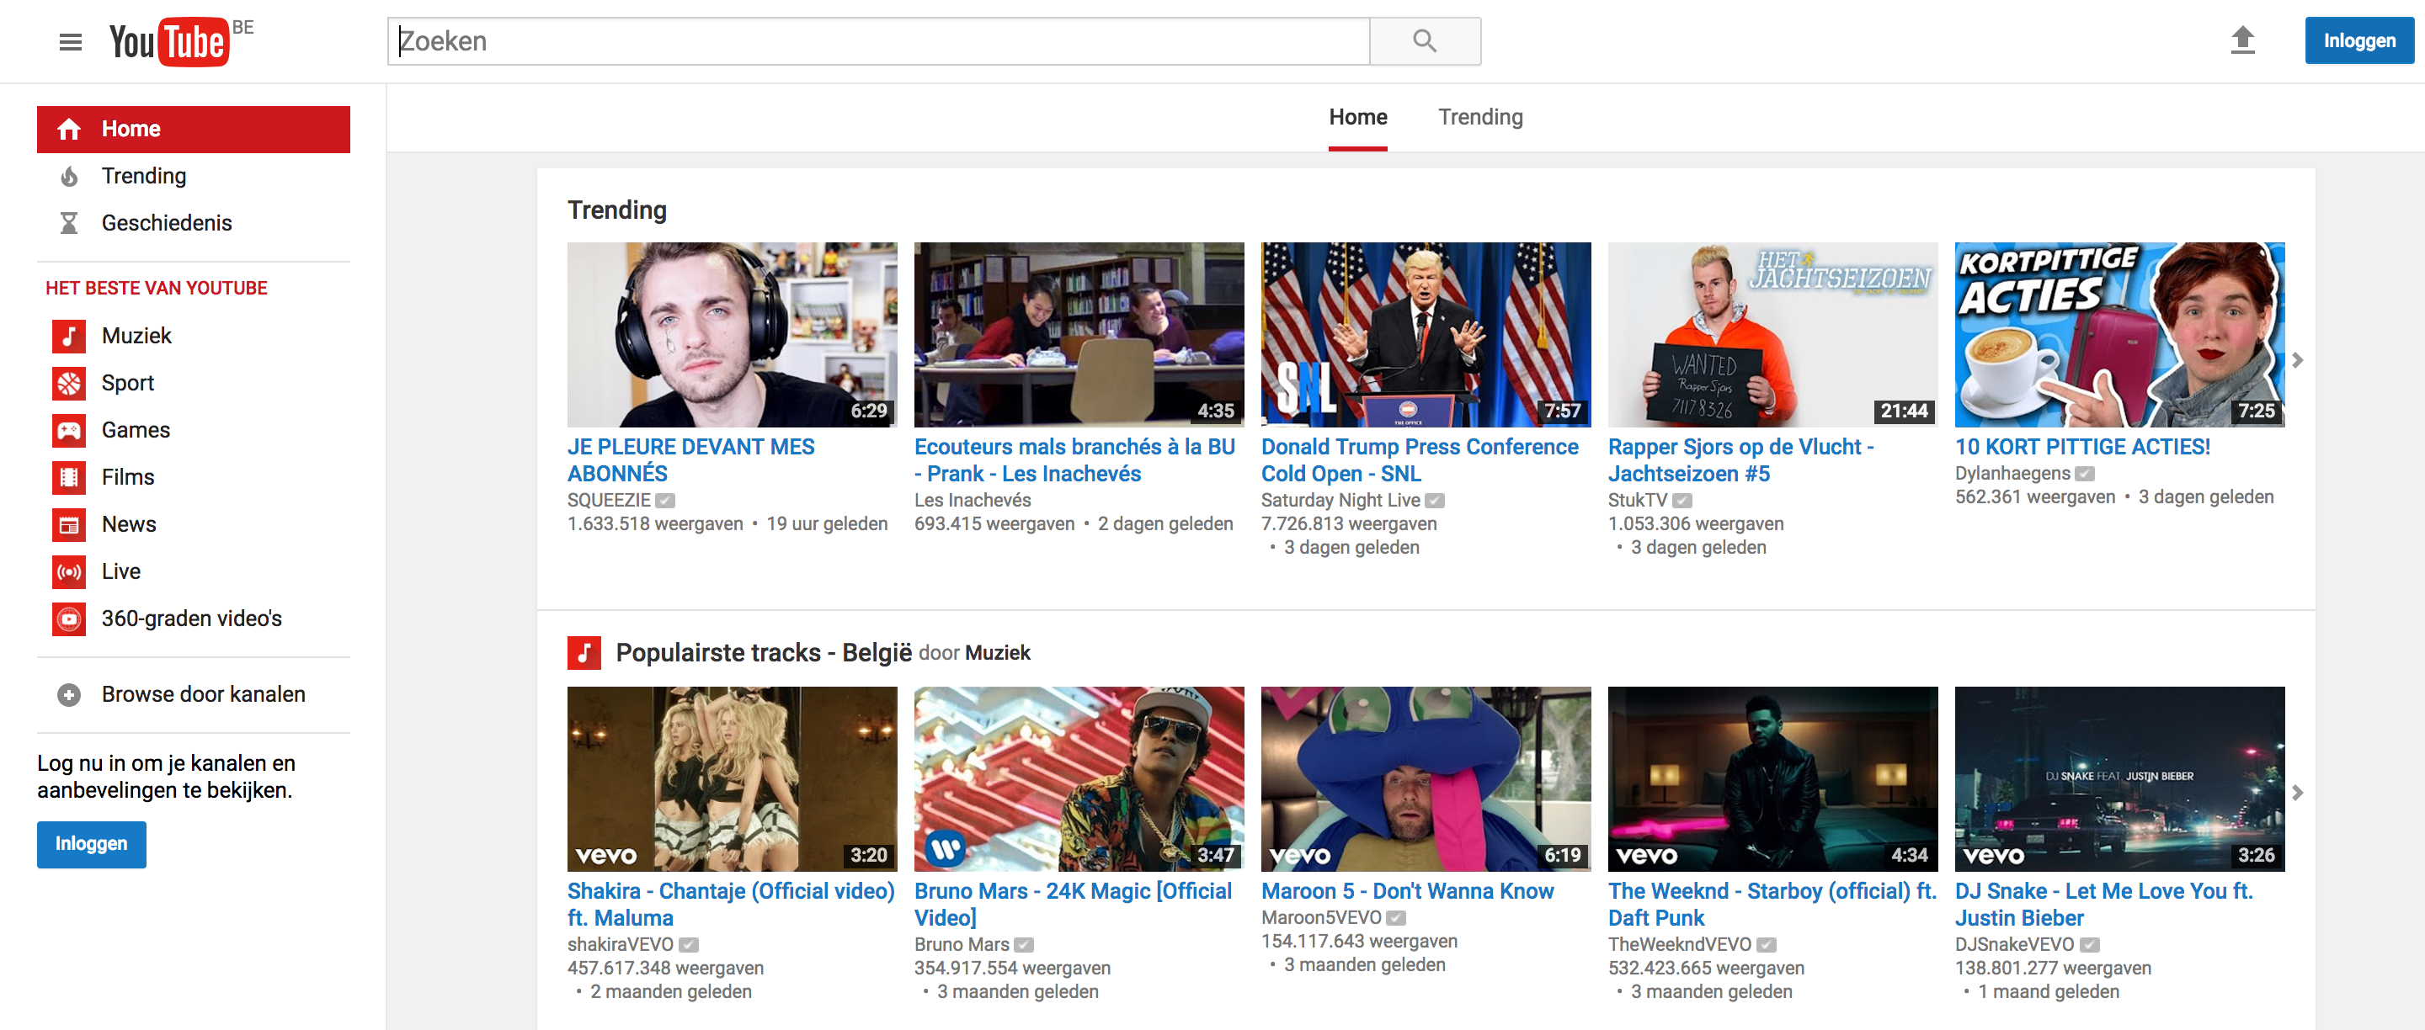
Task: Open the hamburger guide menu
Action: [71, 42]
